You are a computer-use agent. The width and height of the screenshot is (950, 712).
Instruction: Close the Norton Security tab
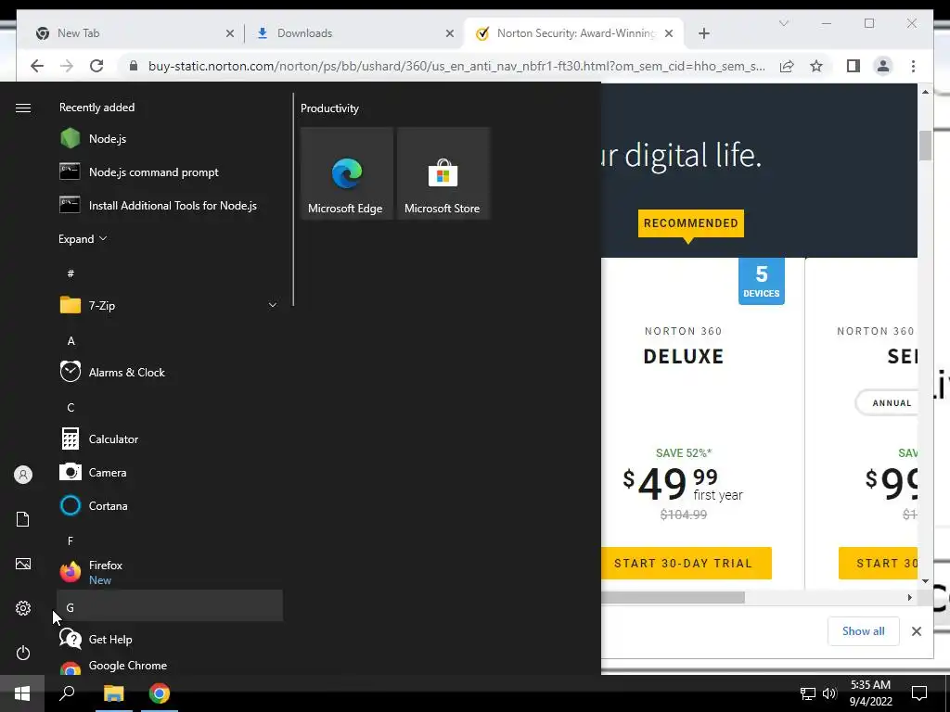click(x=669, y=34)
